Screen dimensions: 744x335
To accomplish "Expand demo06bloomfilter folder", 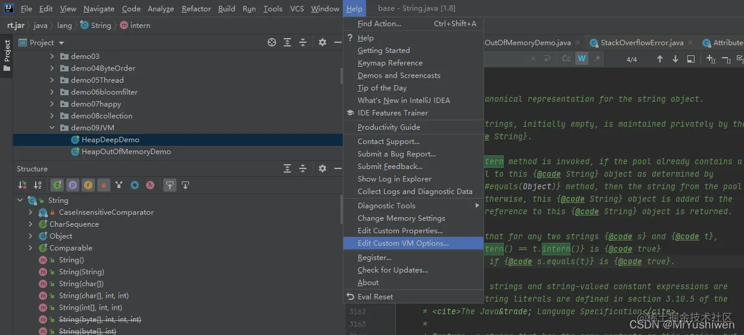I will (52, 92).
